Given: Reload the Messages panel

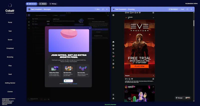Looking at the screenshot, I should tap(103, 9).
